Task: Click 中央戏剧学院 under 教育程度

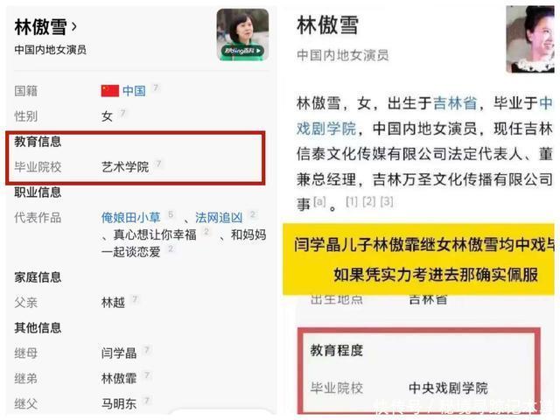Action: [x=448, y=388]
